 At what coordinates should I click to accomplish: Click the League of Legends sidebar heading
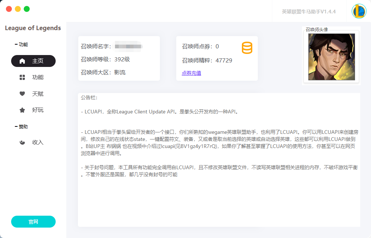[33, 28]
